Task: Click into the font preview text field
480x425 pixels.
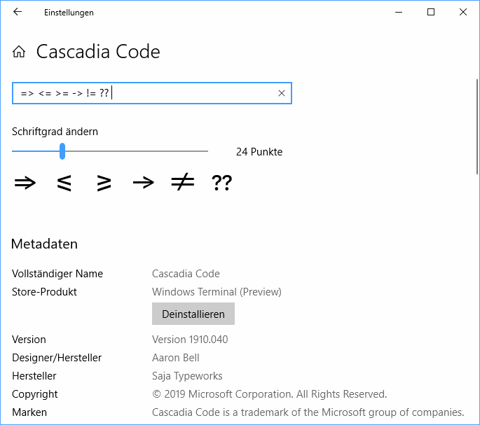Action: tap(189, 93)
